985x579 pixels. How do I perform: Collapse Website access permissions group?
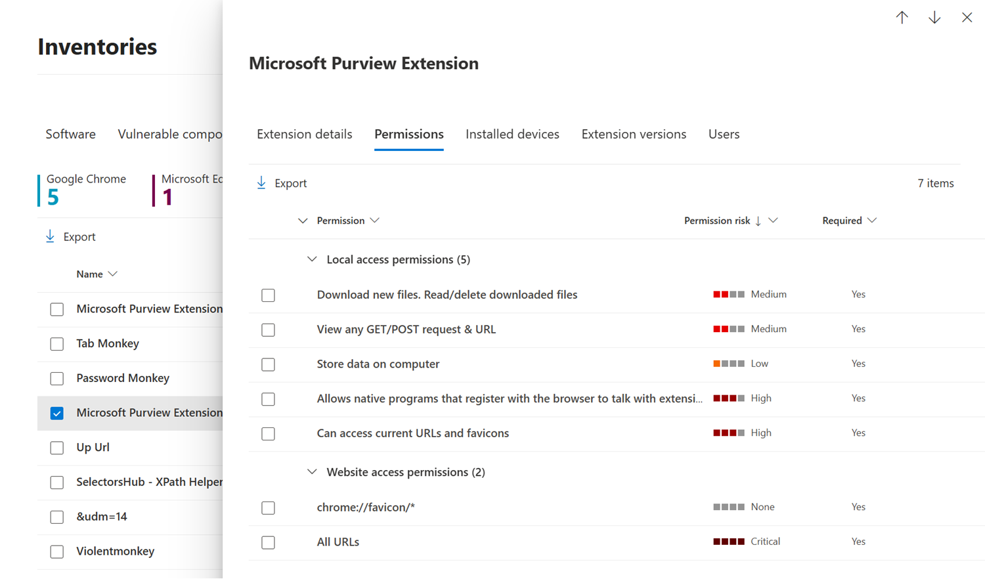click(312, 472)
